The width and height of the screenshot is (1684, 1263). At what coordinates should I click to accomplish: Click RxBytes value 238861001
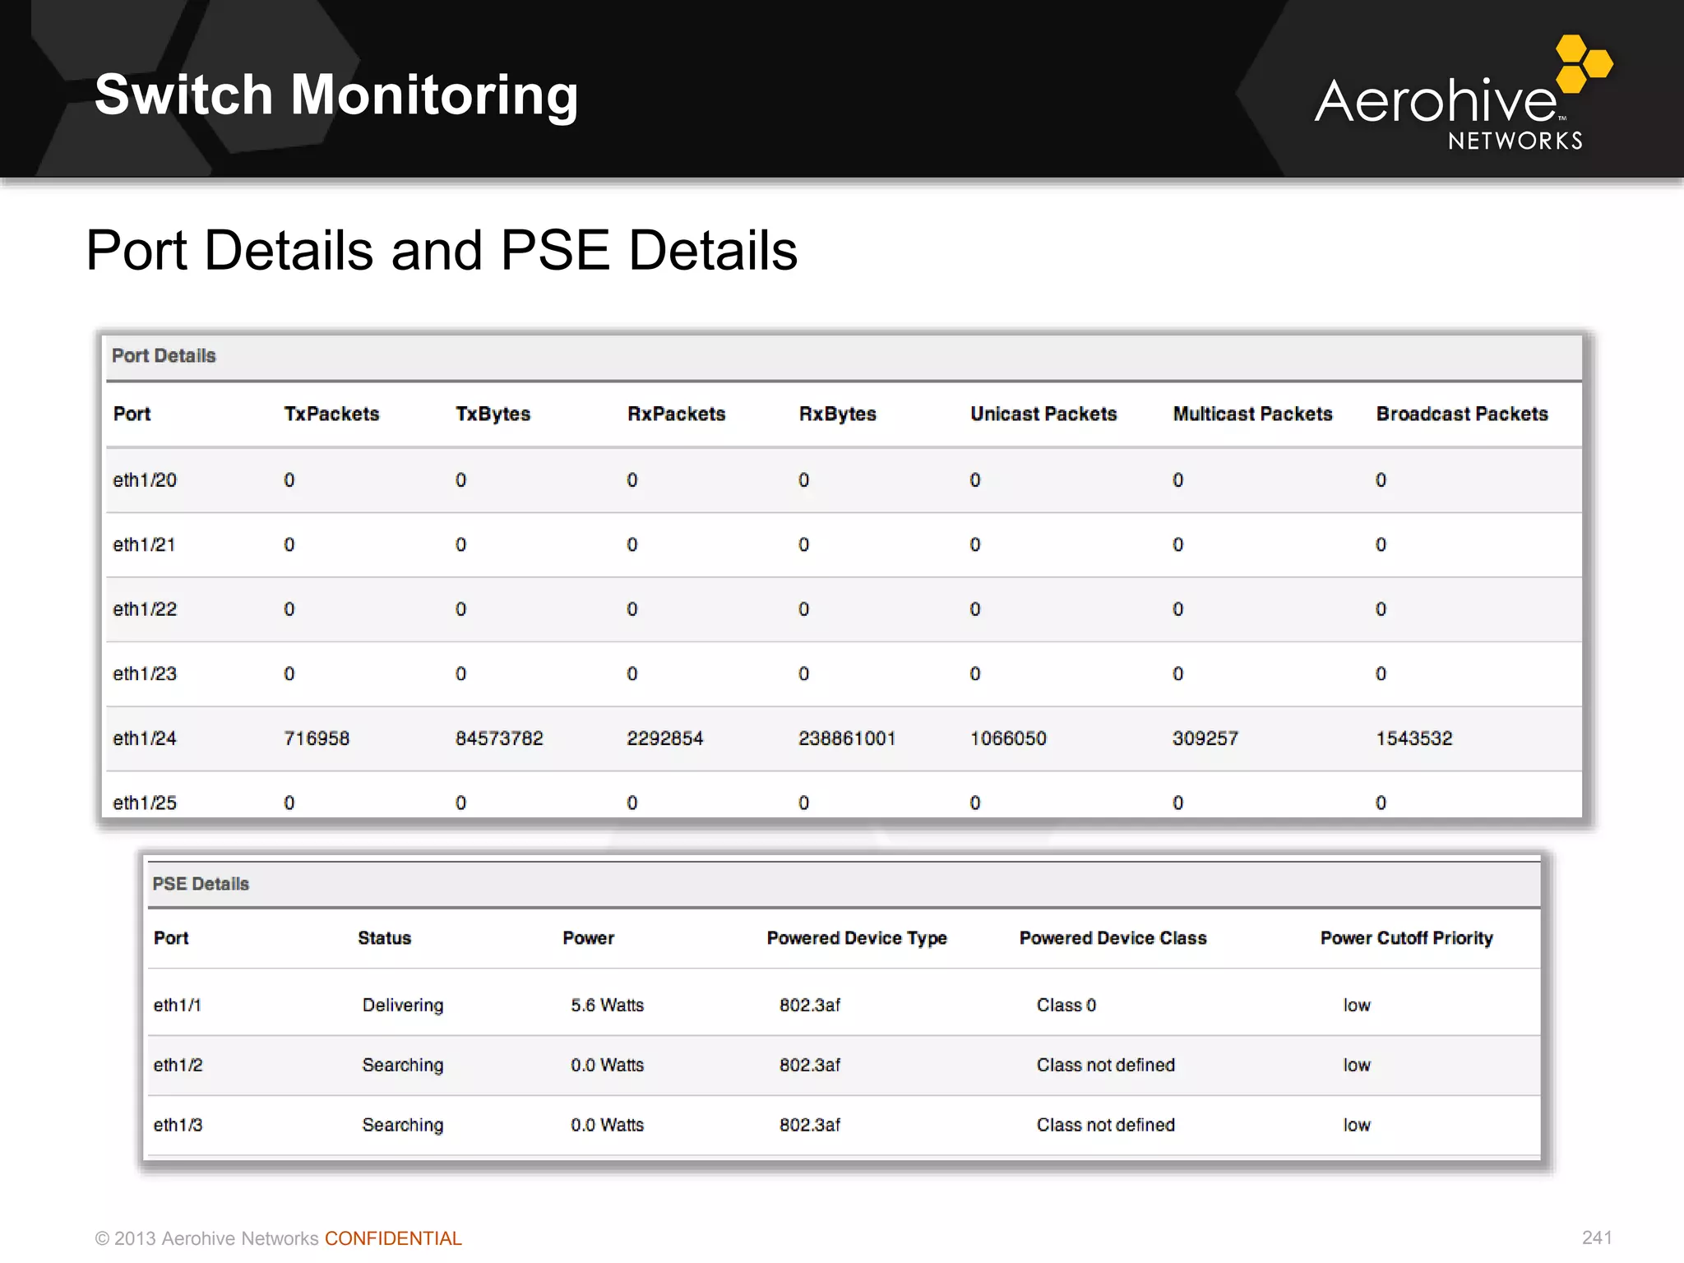(x=847, y=738)
